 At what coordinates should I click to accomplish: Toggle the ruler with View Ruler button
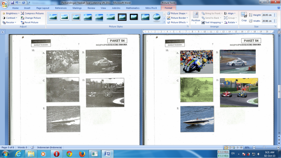279,32
